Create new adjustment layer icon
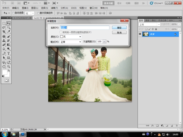This screenshot has height=137, width=183. (162, 126)
